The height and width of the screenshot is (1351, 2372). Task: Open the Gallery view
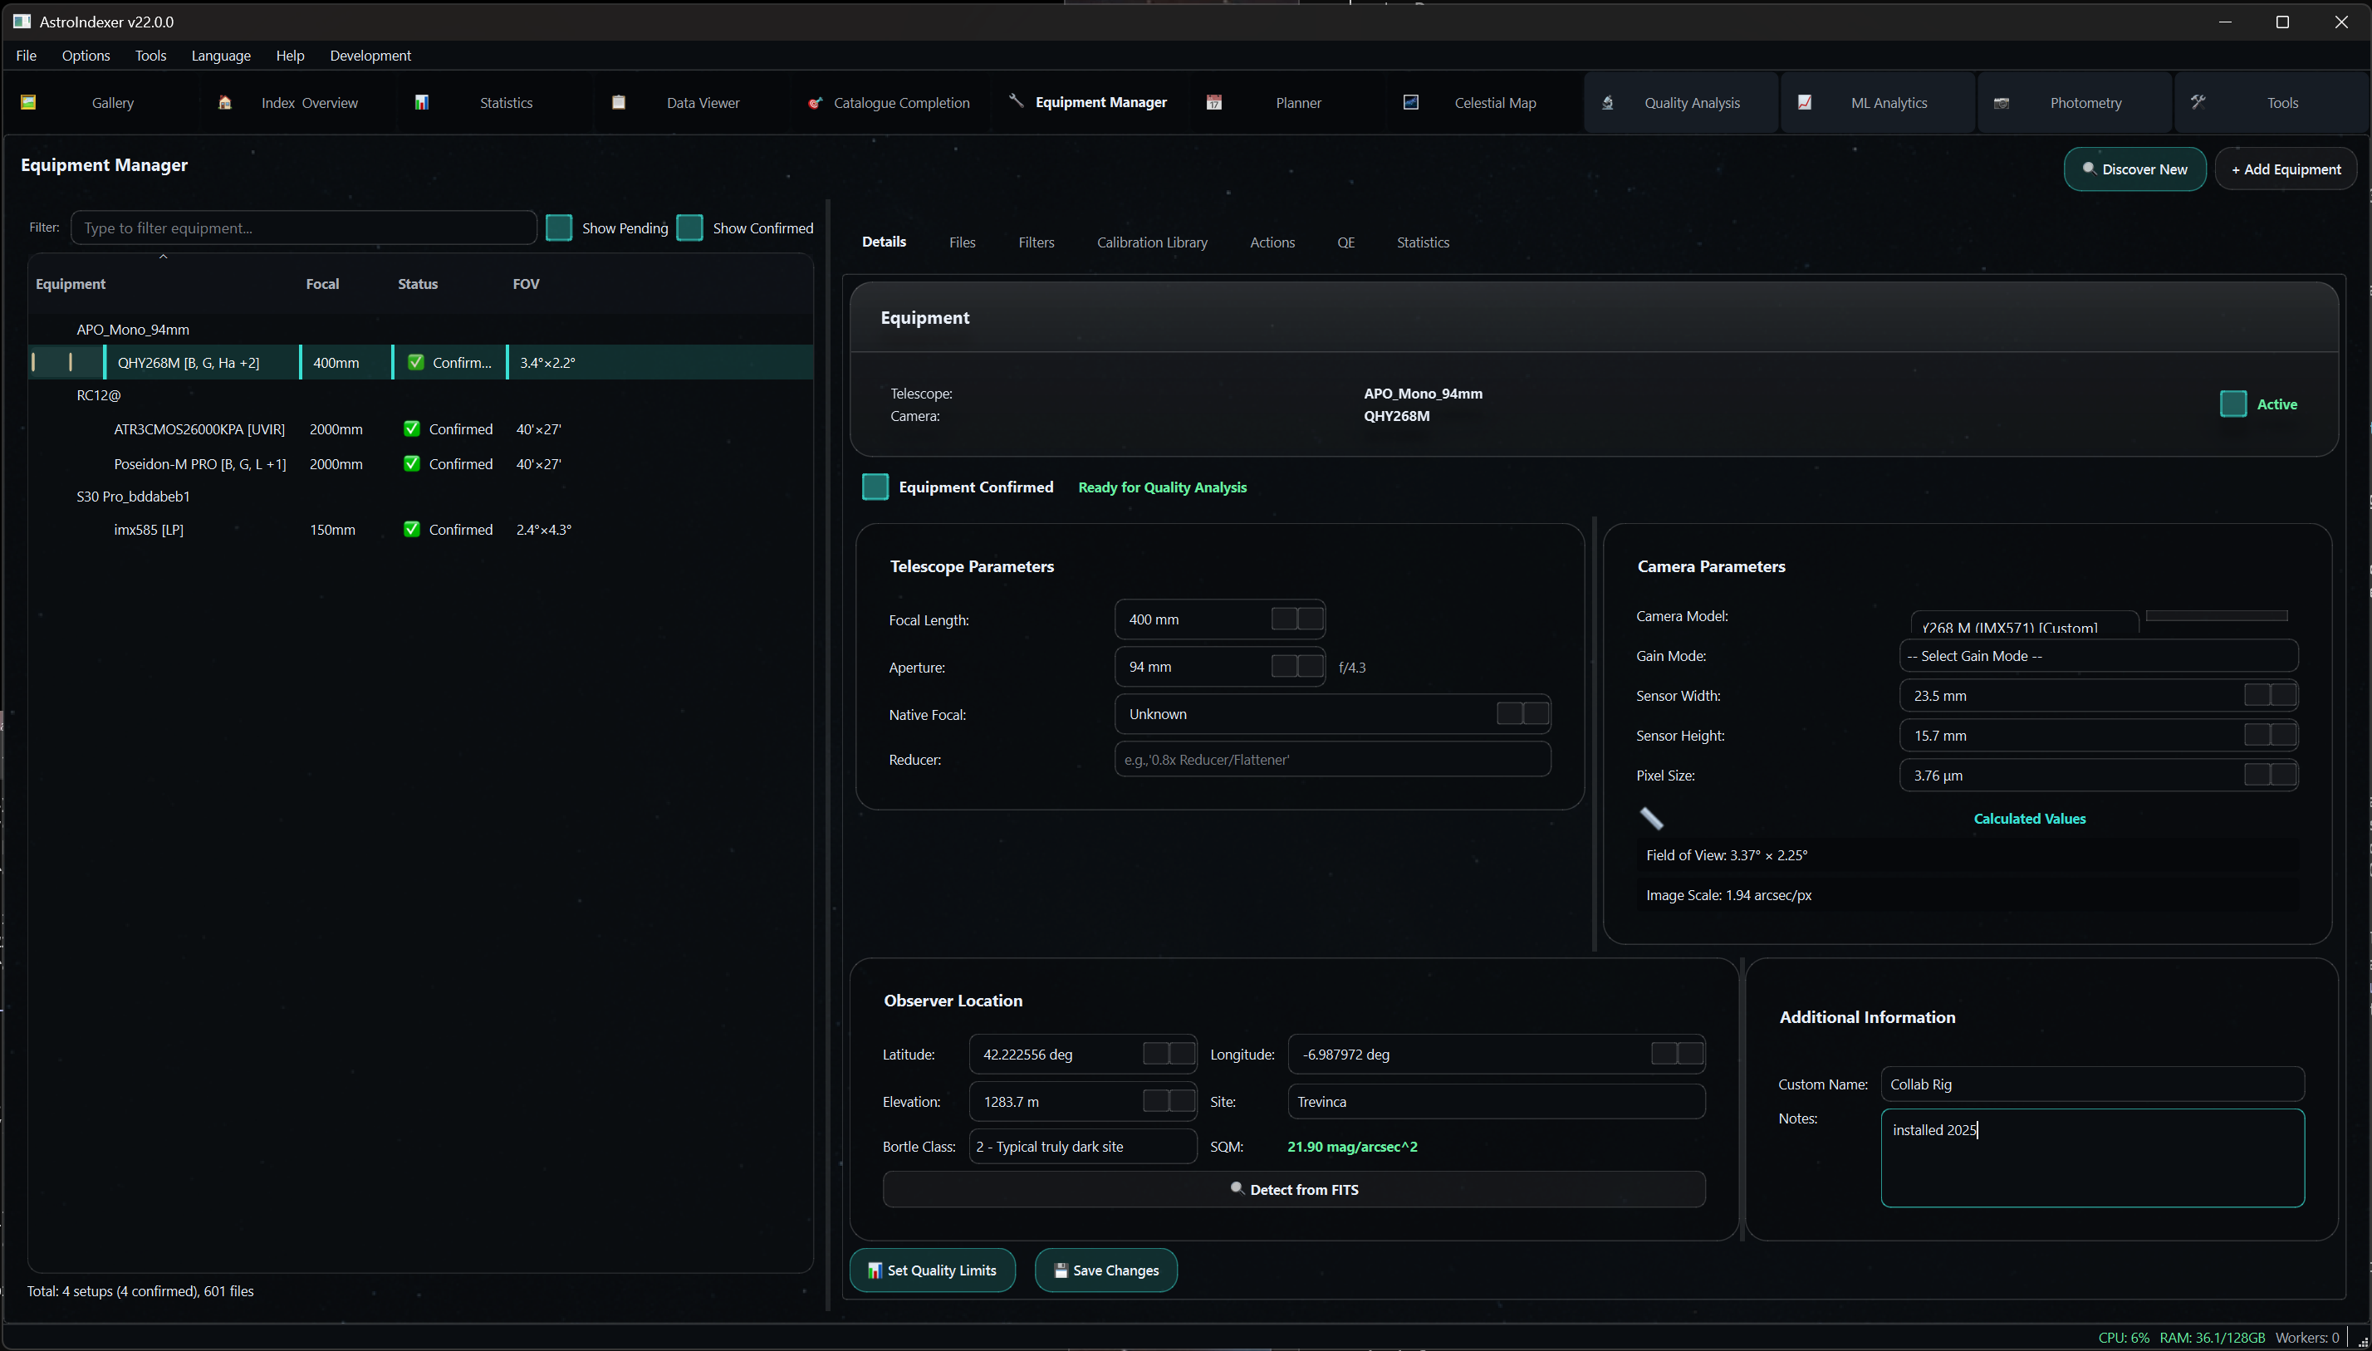(x=112, y=102)
